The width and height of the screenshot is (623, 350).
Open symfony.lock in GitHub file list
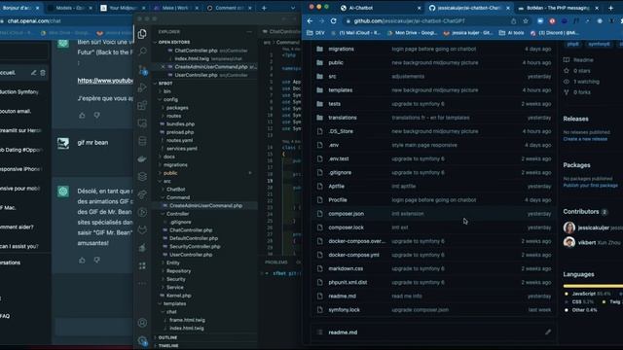coord(344,310)
